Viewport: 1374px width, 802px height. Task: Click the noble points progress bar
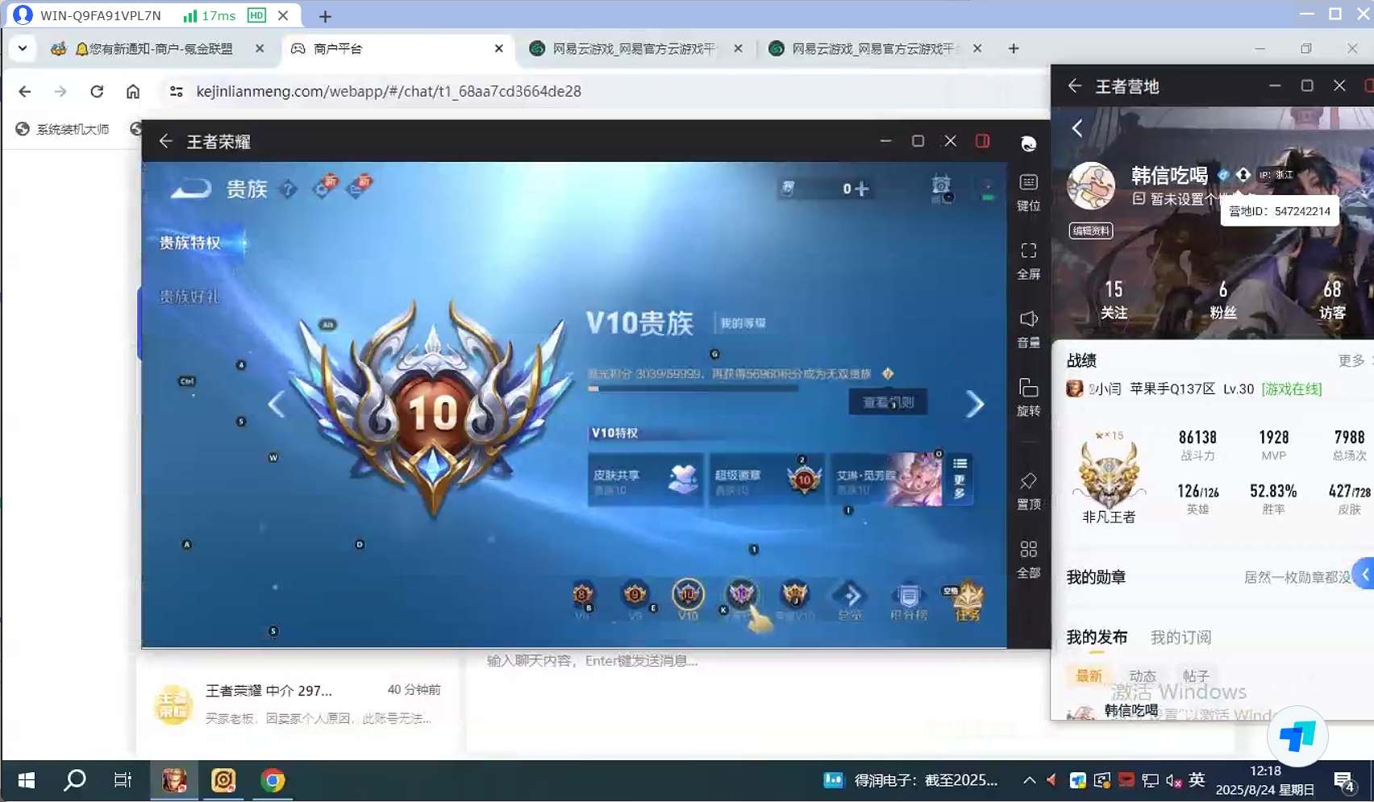coord(693,389)
